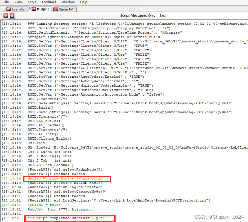The height and width of the screenshot is (222, 248).
Task: Click the 'ar1.selectCascadeMode(0)' log line
Action: tap(67, 192)
